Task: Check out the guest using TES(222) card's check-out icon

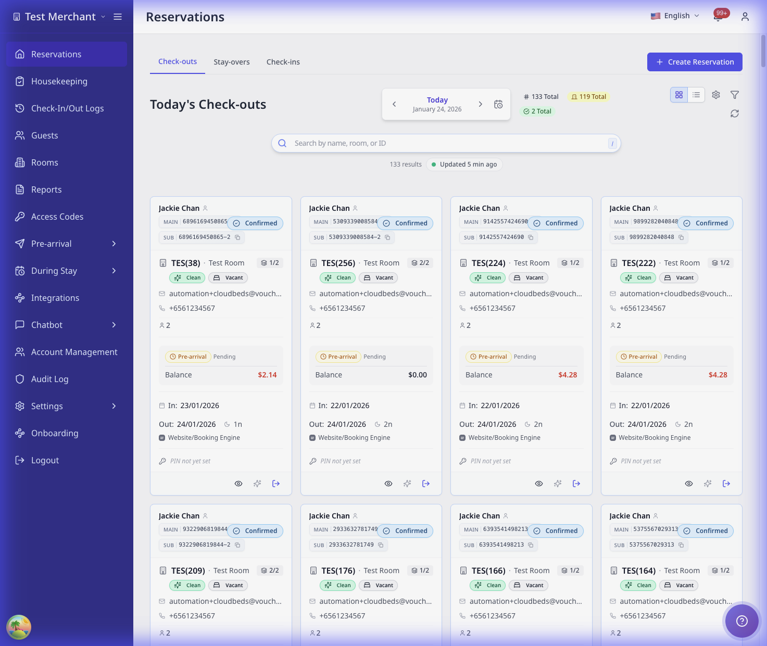Action: (726, 484)
